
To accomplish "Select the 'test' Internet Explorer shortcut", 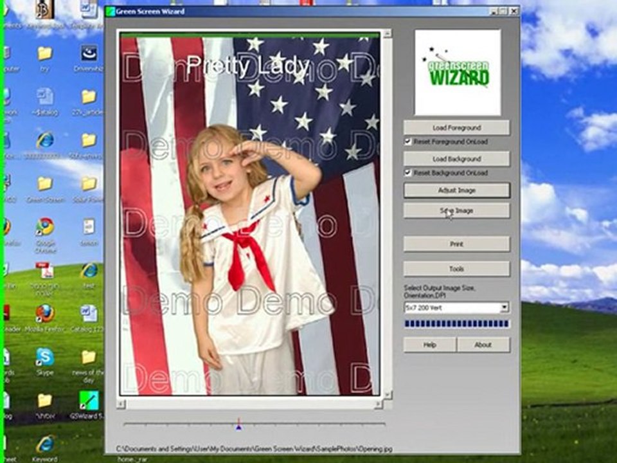I will (89, 271).
